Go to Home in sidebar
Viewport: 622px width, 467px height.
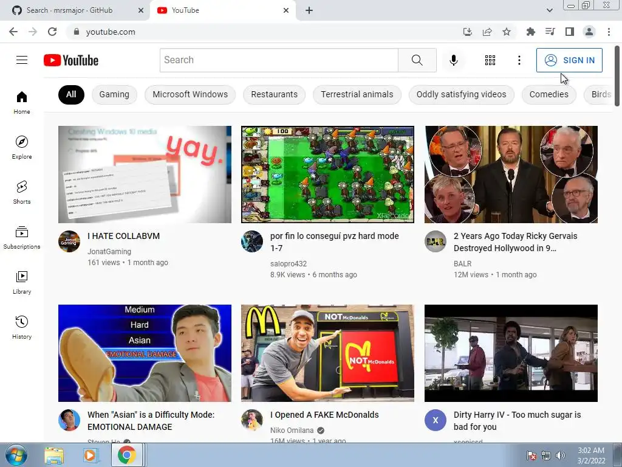[x=22, y=102]
